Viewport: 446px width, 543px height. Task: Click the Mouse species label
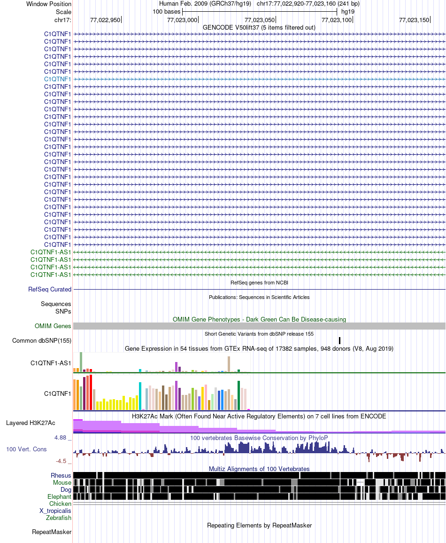point(62,482)
